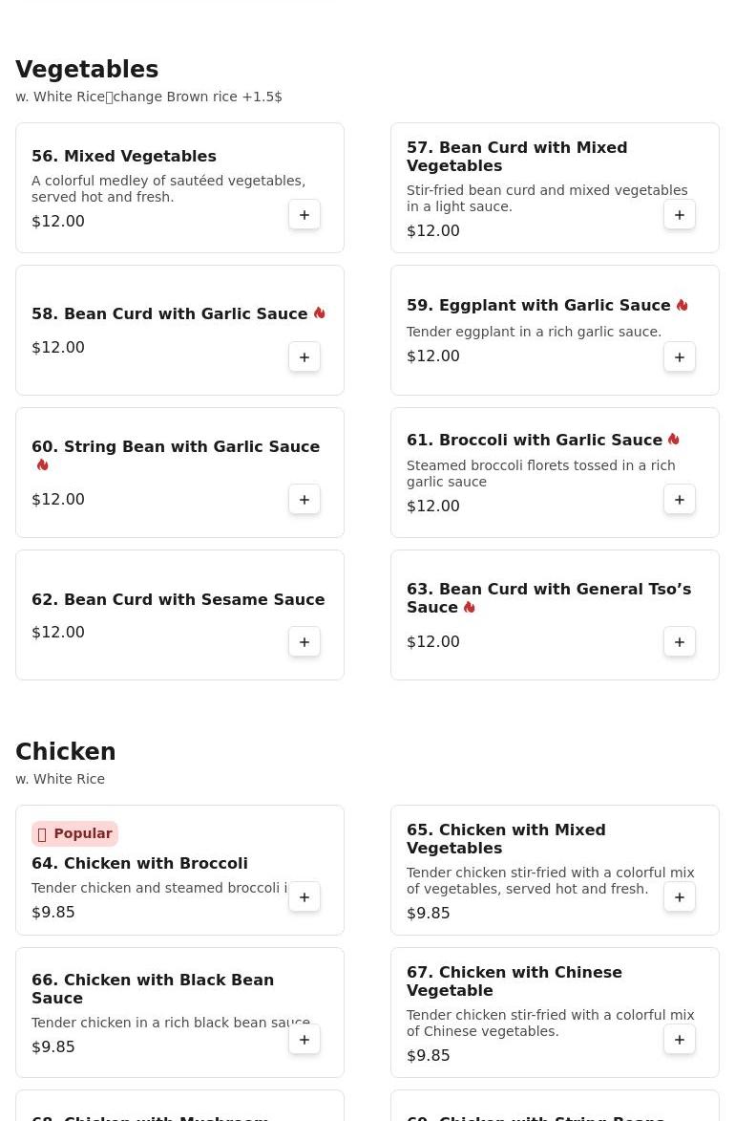Screen dimensions: 735x1121
Task: Add String Bean with Garlic Sauce
Action: tap(304, 500)
